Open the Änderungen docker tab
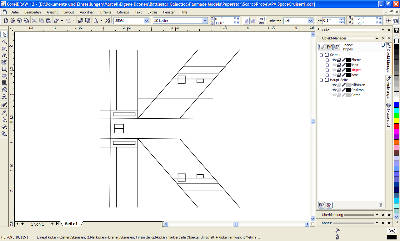This screenshot has width=400, height=241. [388, 88]
